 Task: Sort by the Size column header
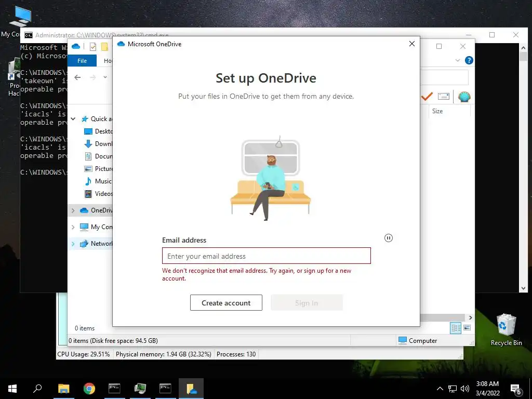(437, 111)
